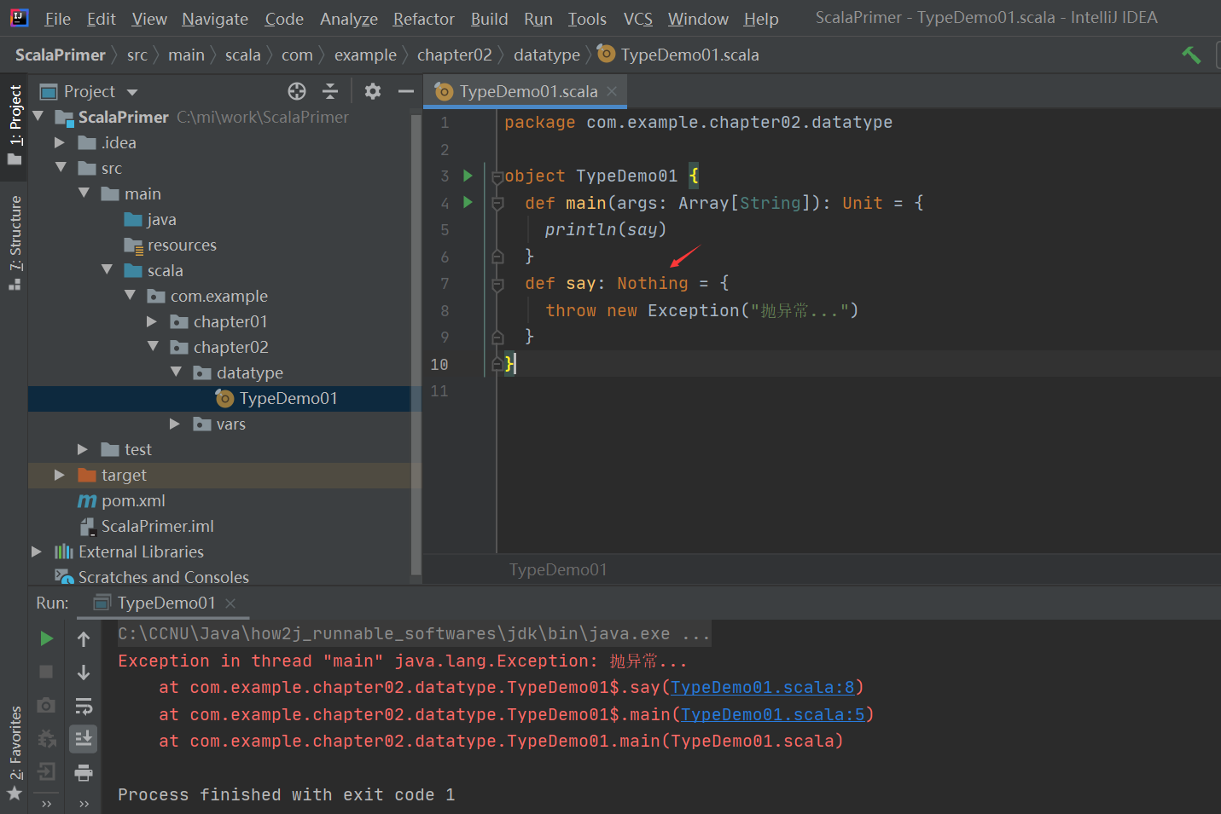Click TypeDemo01 editor breadcrumb below code
Viewport: 1221px width, 814px height.
point(558,569)
